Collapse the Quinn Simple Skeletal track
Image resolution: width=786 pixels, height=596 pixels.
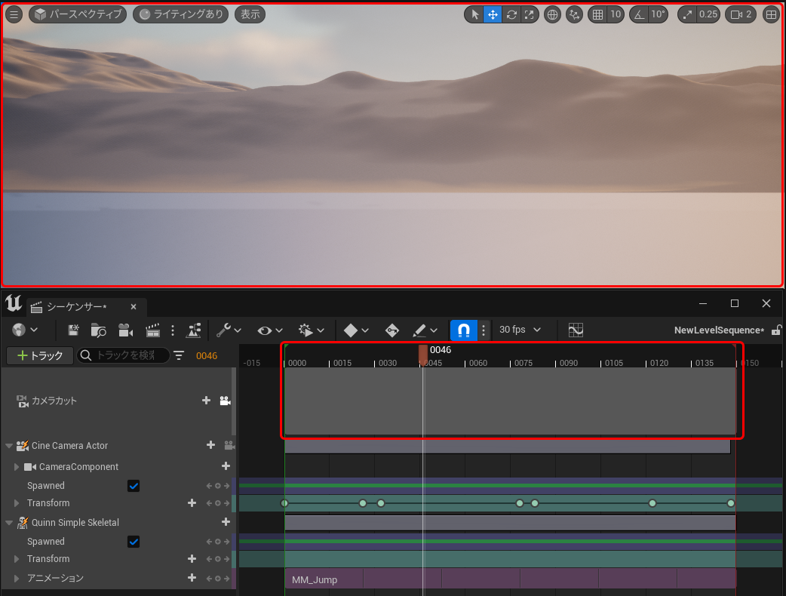pyautogui.click(x=9, y=522)
